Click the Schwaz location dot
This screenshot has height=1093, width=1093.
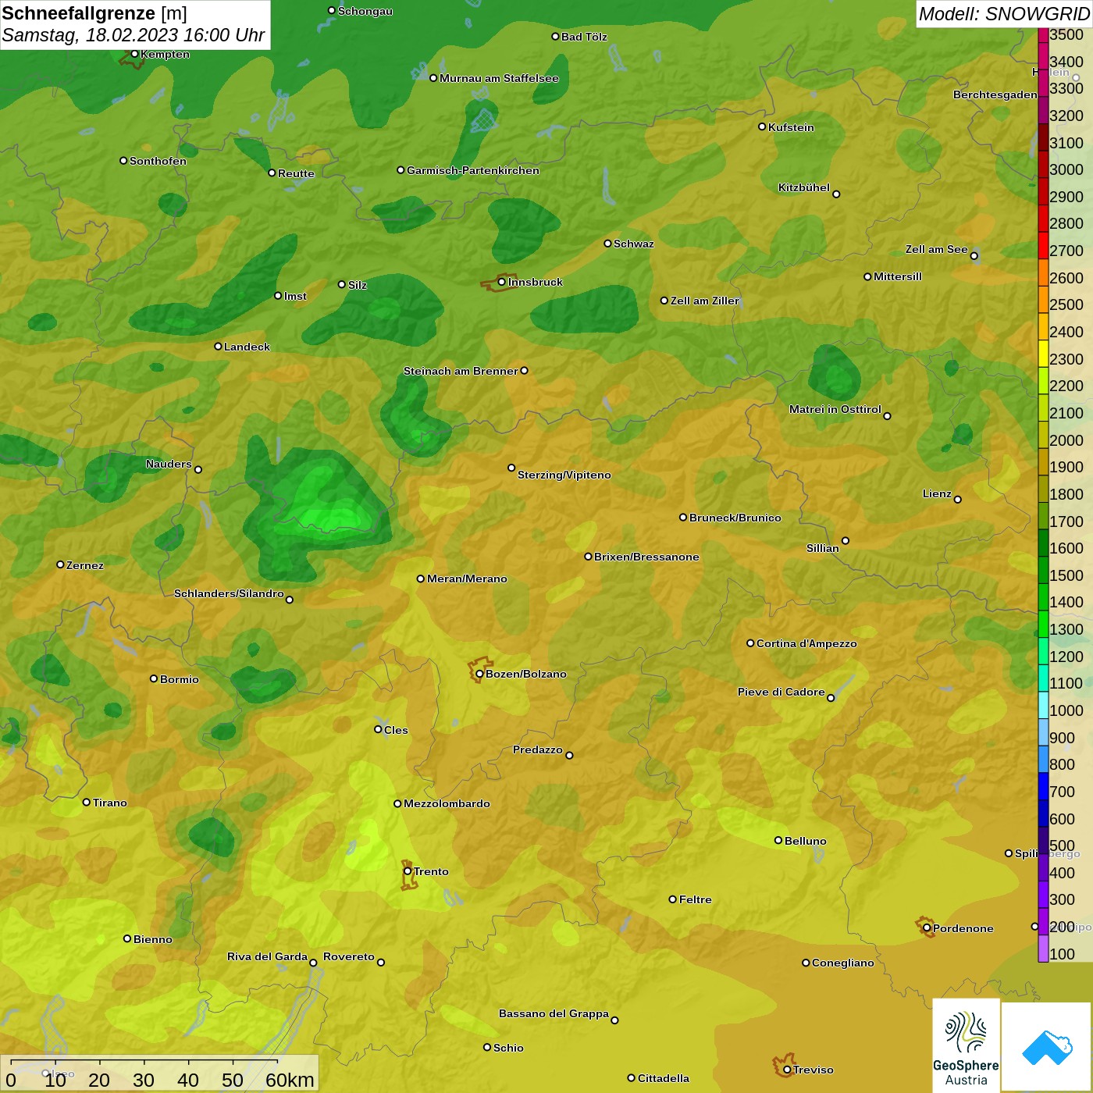pos(607,243)
